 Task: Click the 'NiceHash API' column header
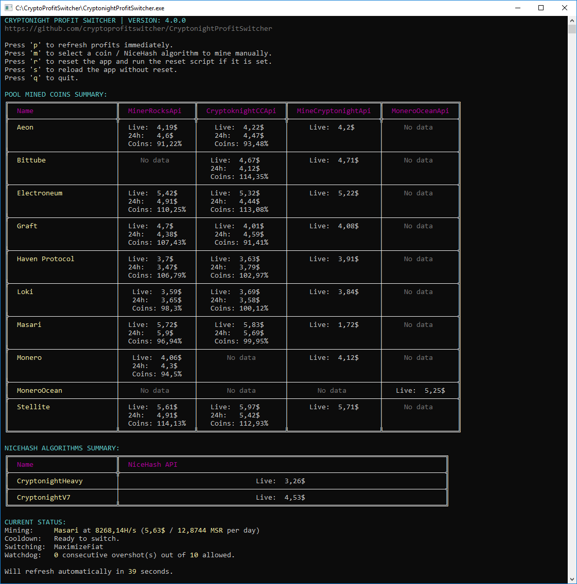pos(153,464)
